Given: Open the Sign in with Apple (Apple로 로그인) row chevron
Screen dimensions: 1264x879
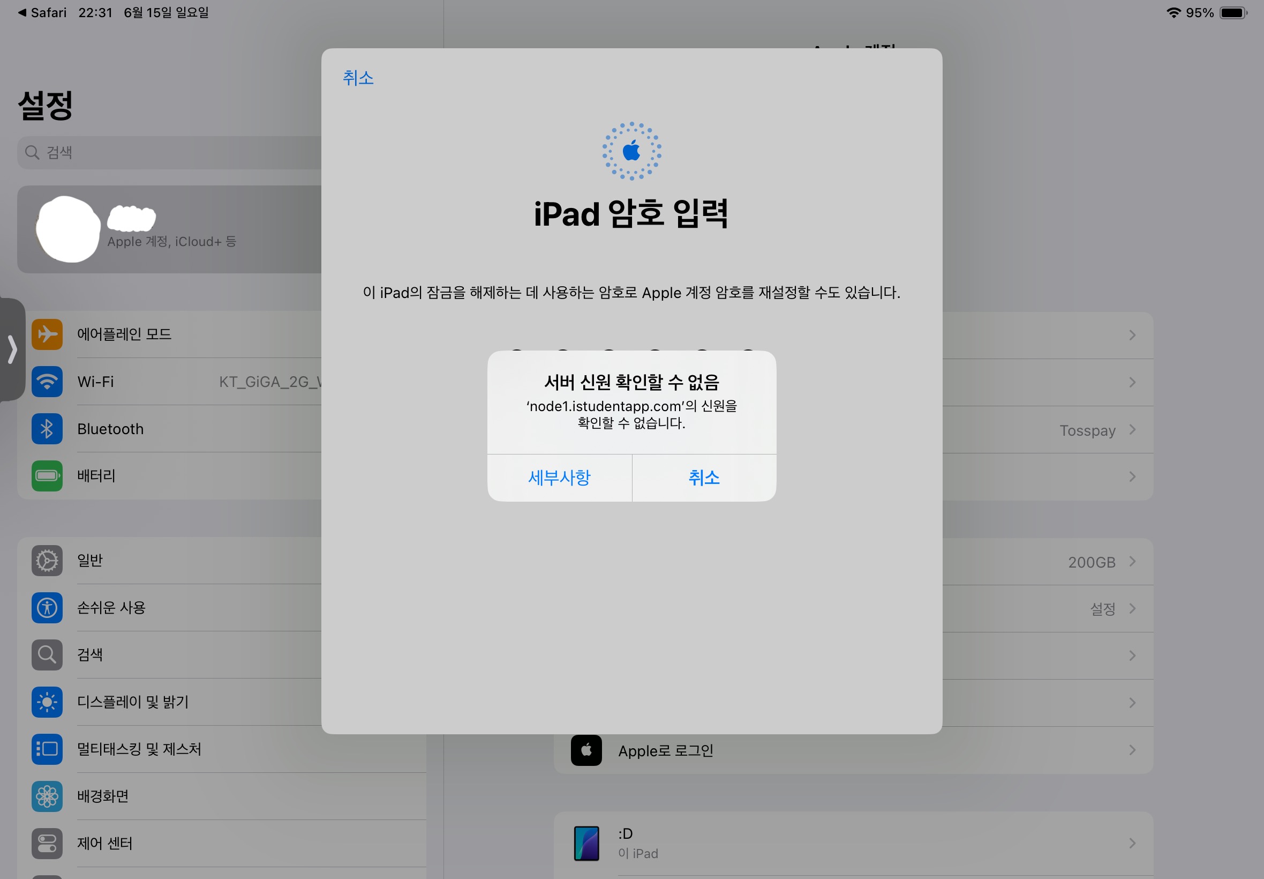Looking at the screenshot, I should pos(1132,750).
